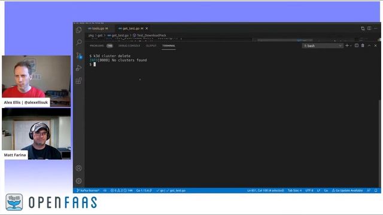Click get_test.go in the breadcrumb

118,36
